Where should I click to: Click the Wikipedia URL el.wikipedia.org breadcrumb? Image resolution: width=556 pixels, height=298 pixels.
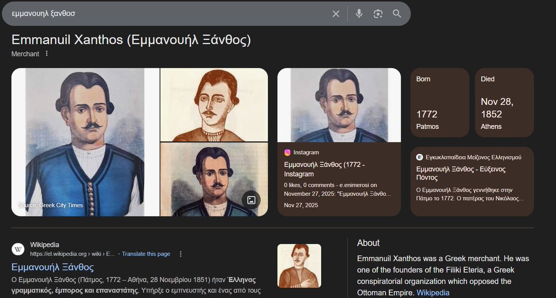71,254
